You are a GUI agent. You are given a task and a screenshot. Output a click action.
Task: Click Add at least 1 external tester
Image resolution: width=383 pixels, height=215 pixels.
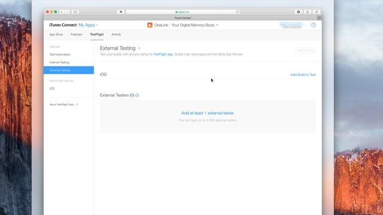(x=208, y=113)
